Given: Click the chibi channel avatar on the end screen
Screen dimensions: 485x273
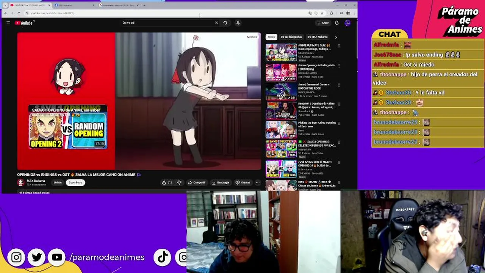Looking at the screenshot, I should click(x=68, y=76).
